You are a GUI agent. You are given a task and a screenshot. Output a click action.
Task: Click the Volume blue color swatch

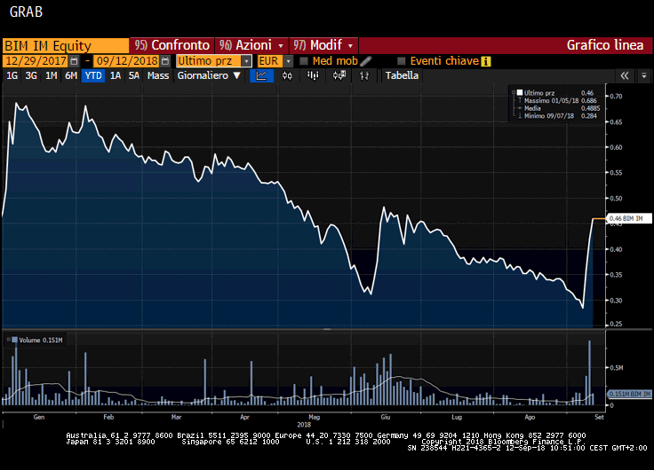coord(15,340)
